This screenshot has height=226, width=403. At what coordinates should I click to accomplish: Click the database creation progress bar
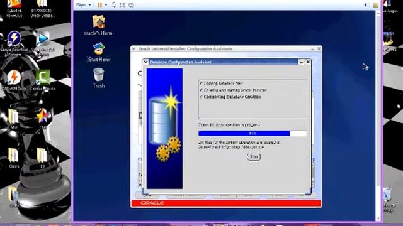(253, 133)
